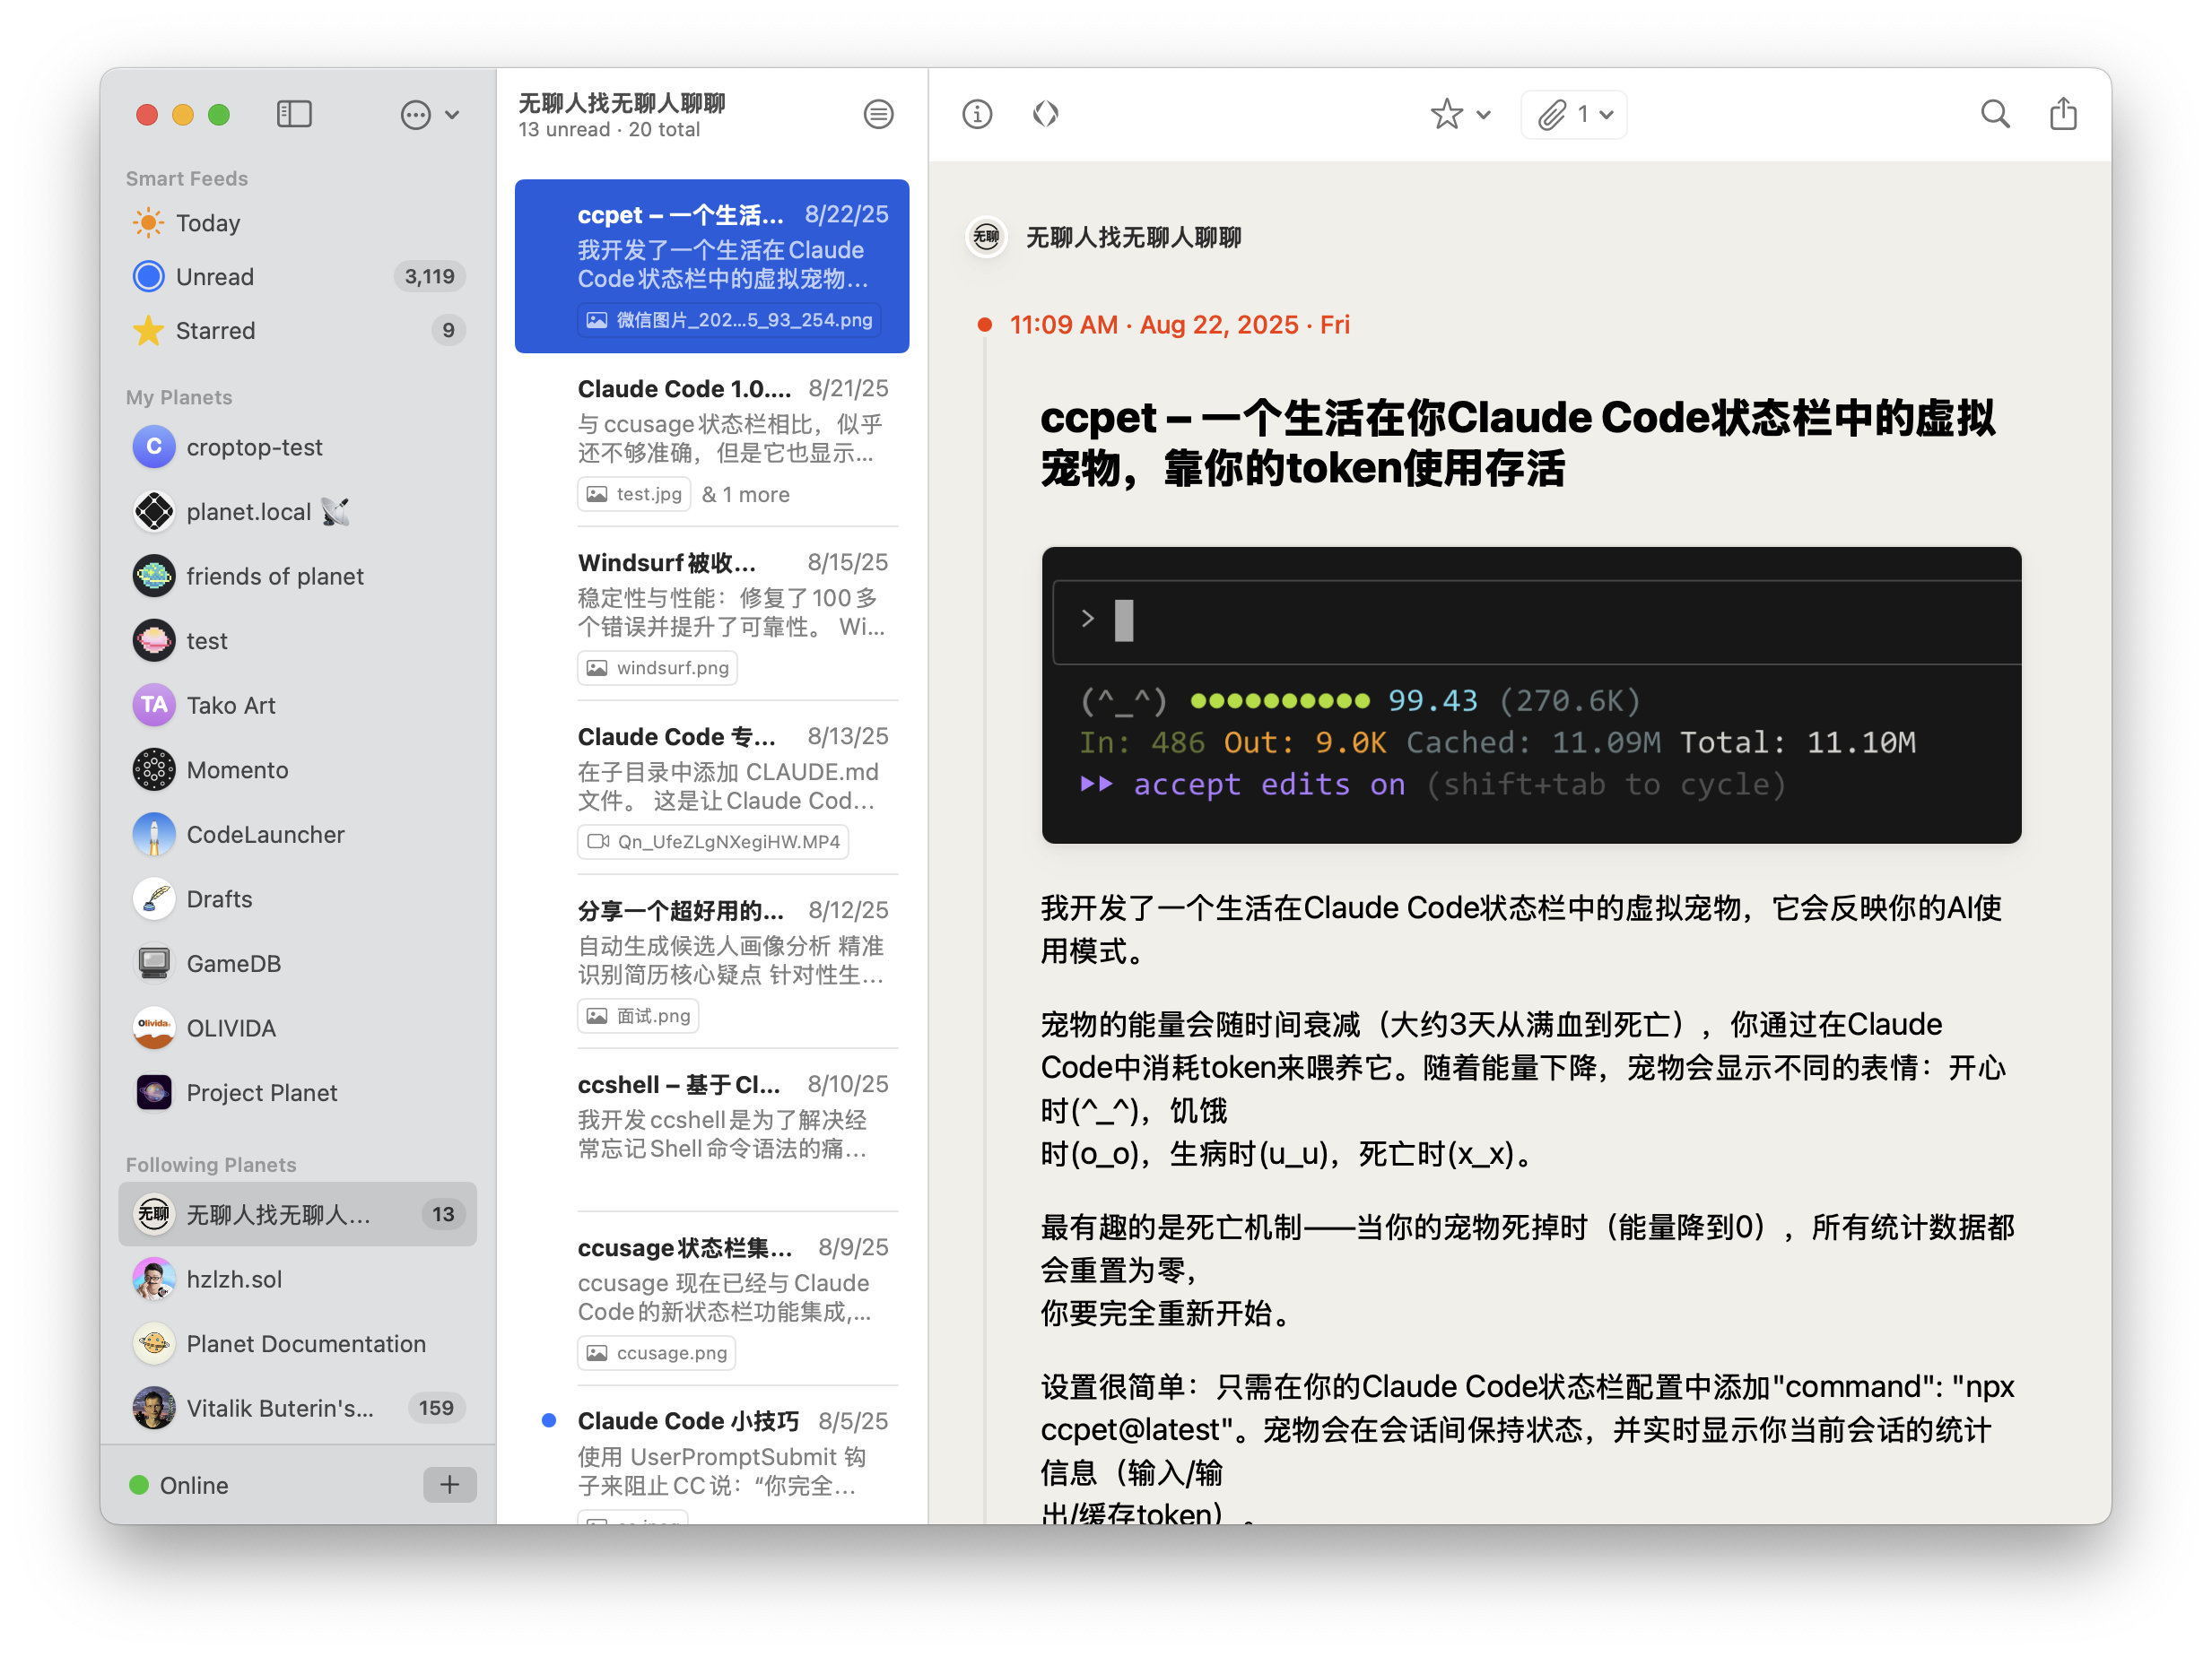Click the share icon in toolbar
Screen dimensions: 2212x1657
(x=2063, y=115)
